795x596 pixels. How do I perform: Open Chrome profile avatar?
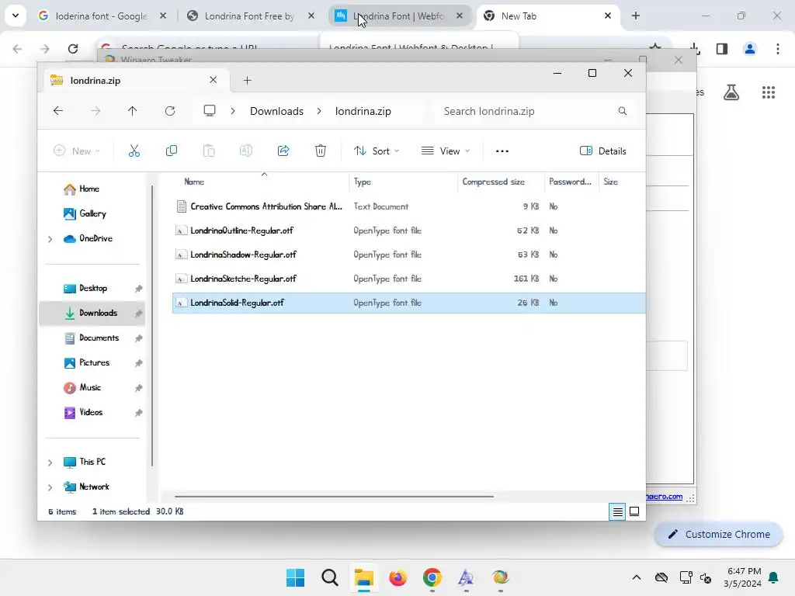coord(750,49)
